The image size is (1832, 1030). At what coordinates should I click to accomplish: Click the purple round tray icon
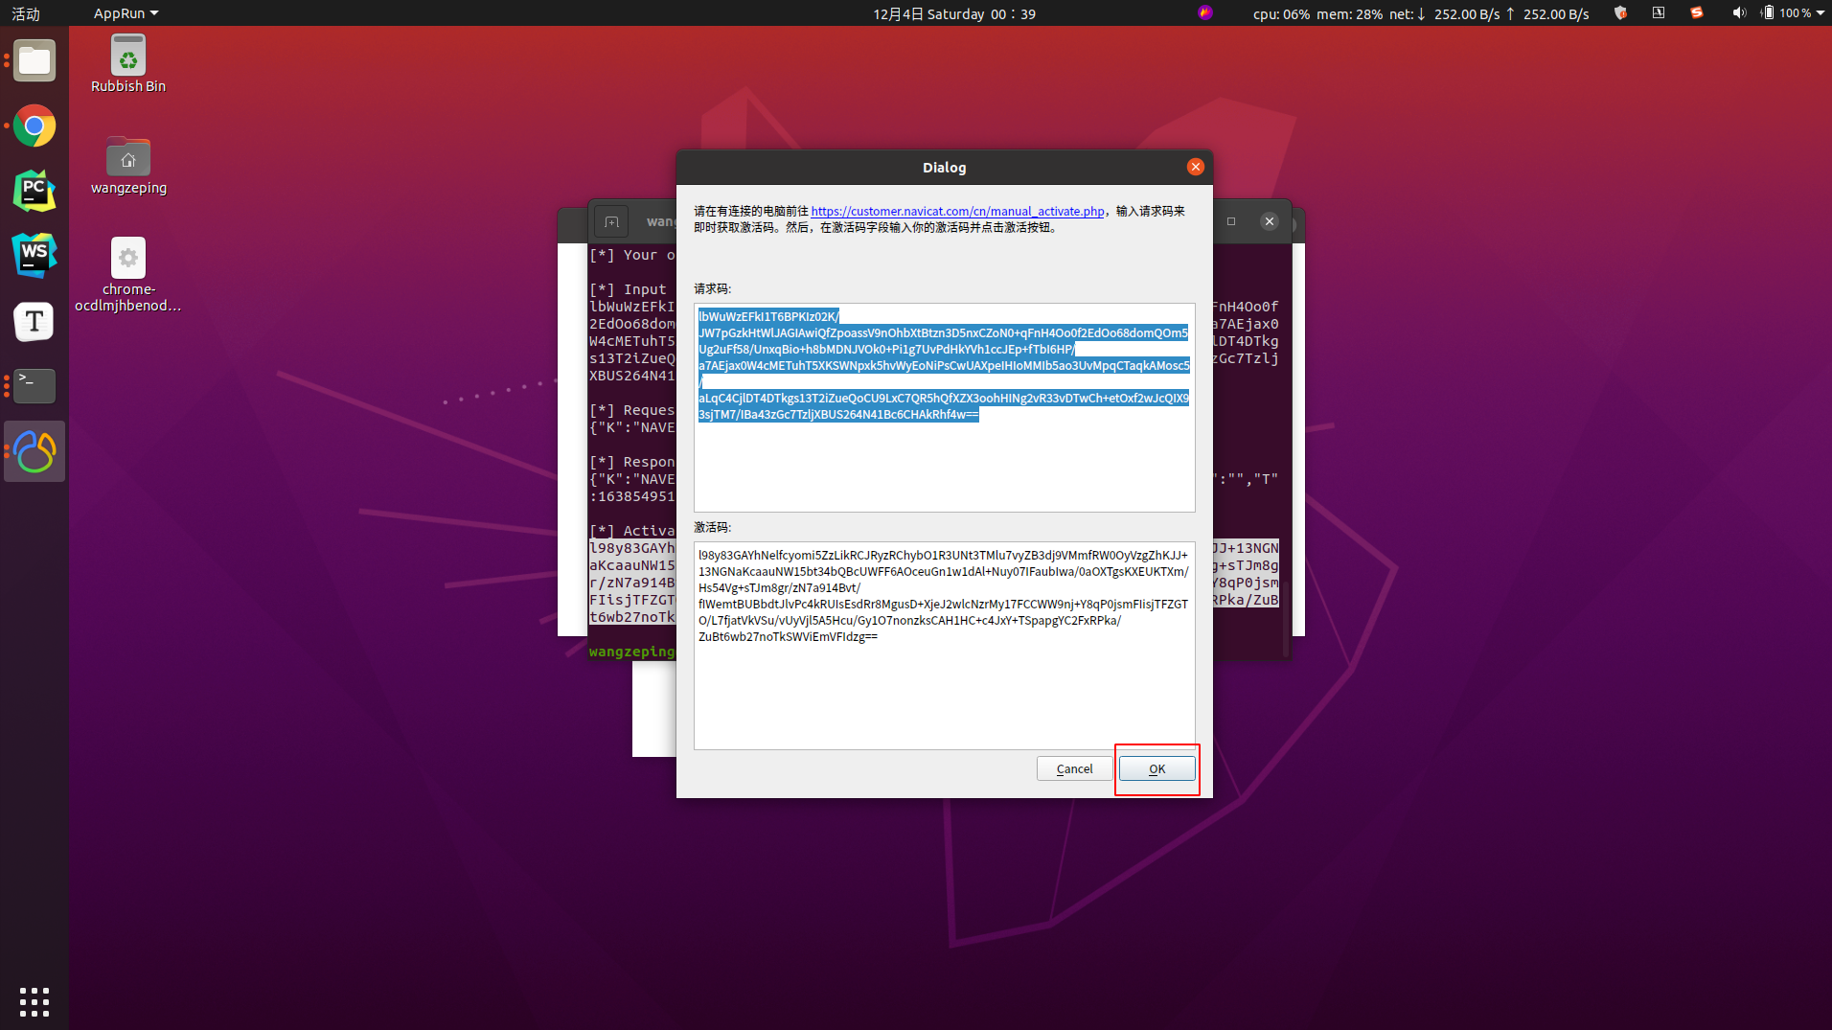1205,12
